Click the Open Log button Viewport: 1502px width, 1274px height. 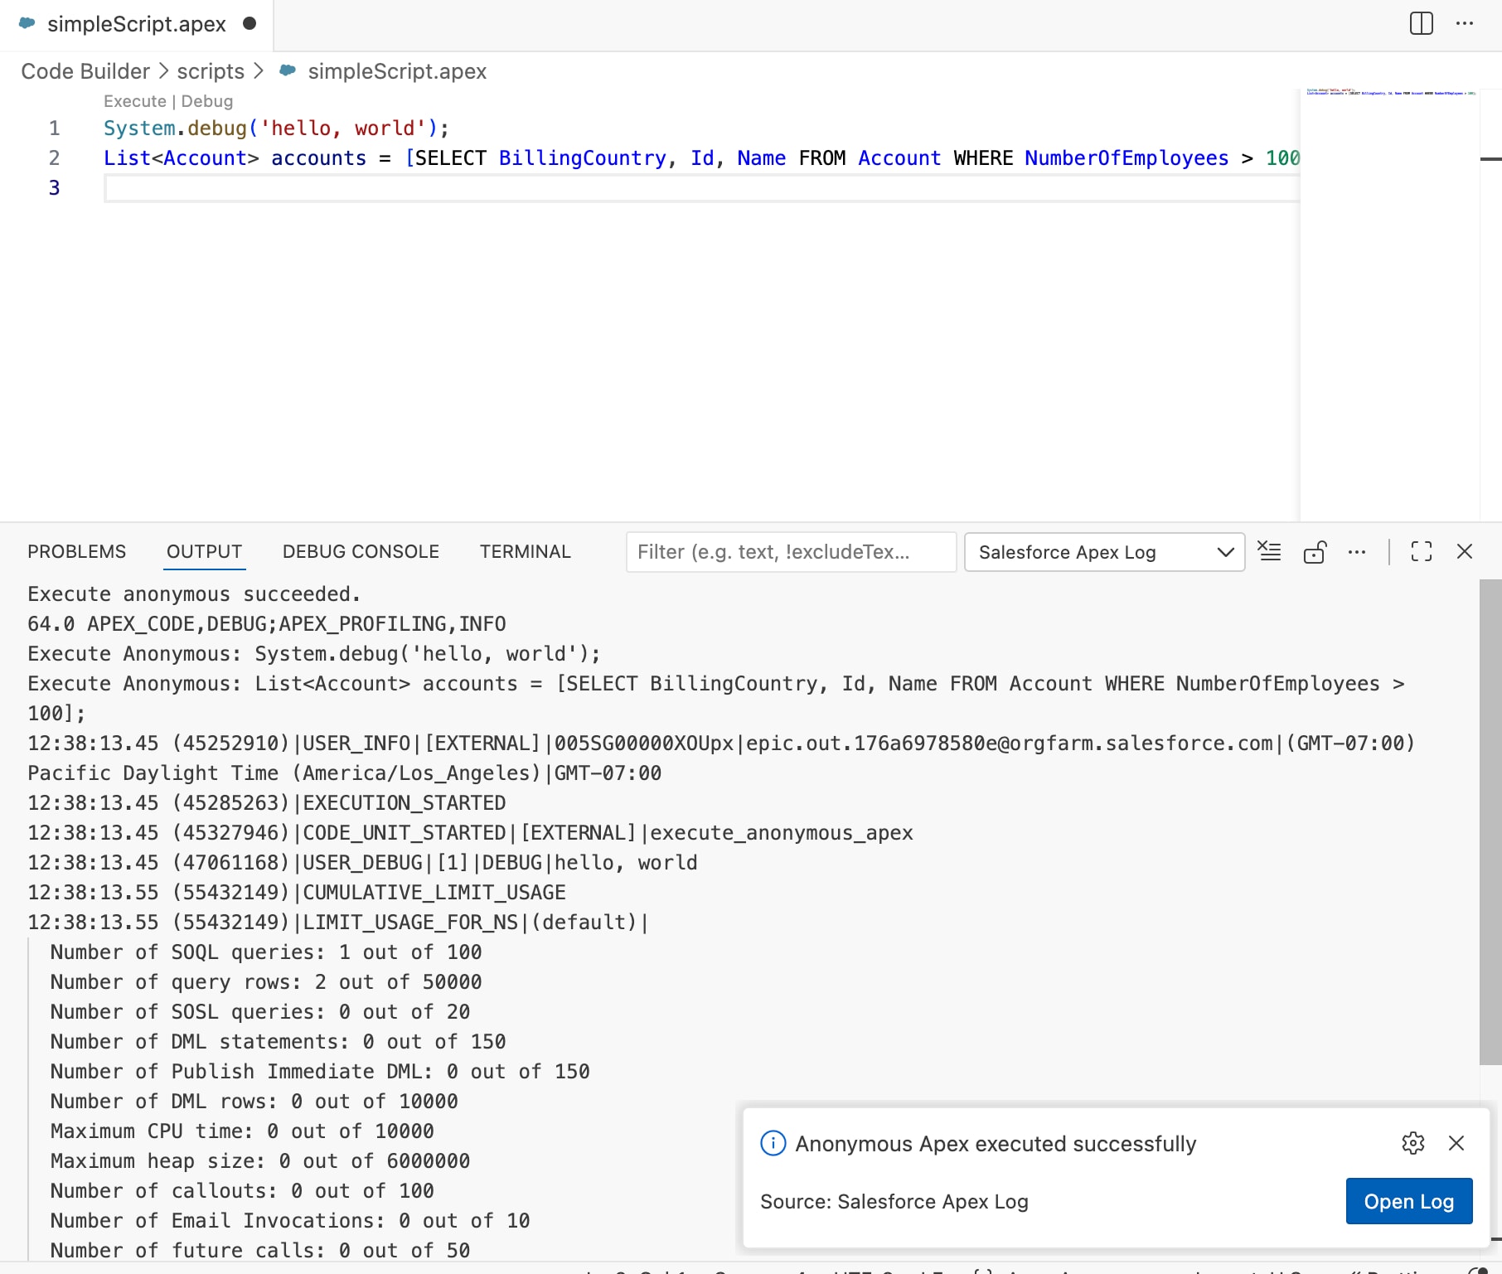1408,1200
